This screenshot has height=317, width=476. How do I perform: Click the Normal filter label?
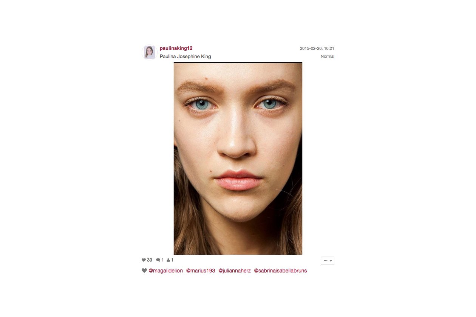click(328, 56)
